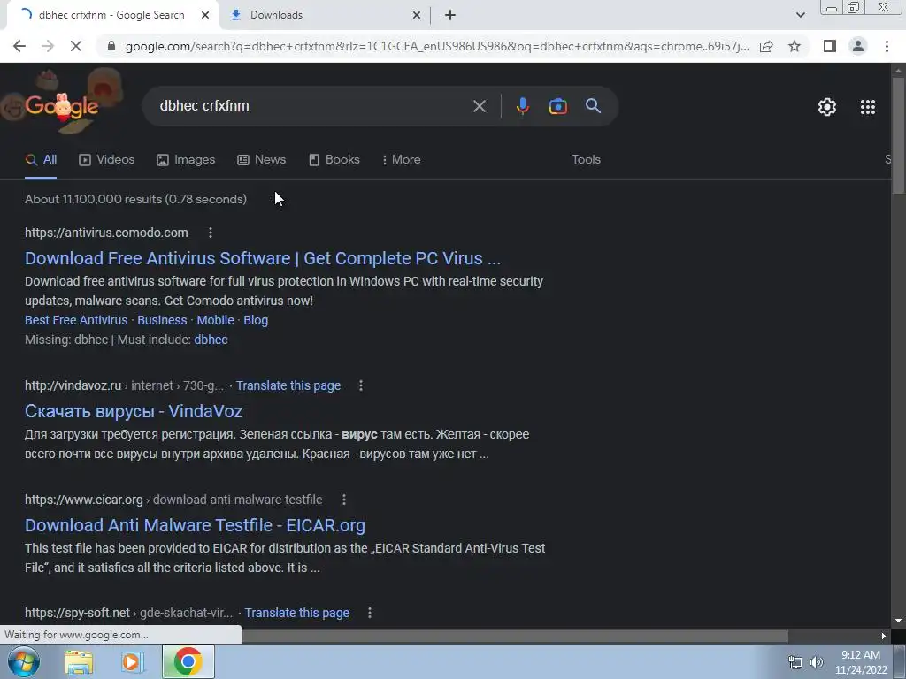Open the Business sitelink
The height and width of the screenshot is (679, 906).
tap(162, 320)
